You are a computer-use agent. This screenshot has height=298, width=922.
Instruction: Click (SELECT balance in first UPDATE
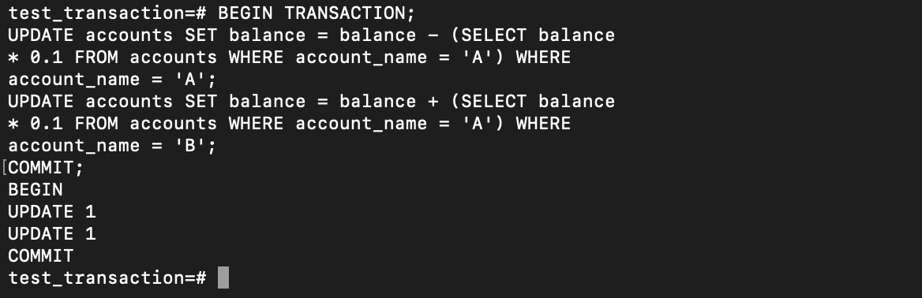[x=533, y=35]
